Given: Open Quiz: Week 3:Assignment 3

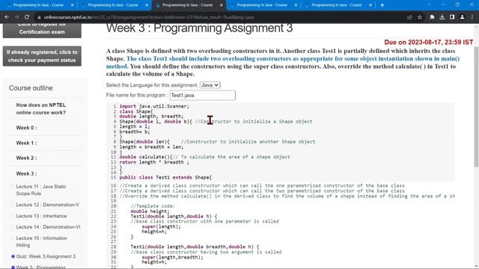Looking at the screenshot, I should (46, 256).
